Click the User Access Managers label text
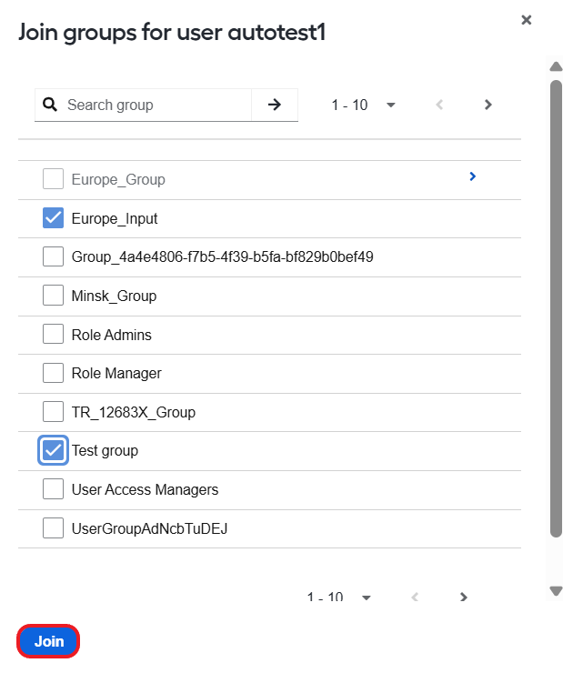Viewport: 563px width, 673px height. (x=145, y=489)
